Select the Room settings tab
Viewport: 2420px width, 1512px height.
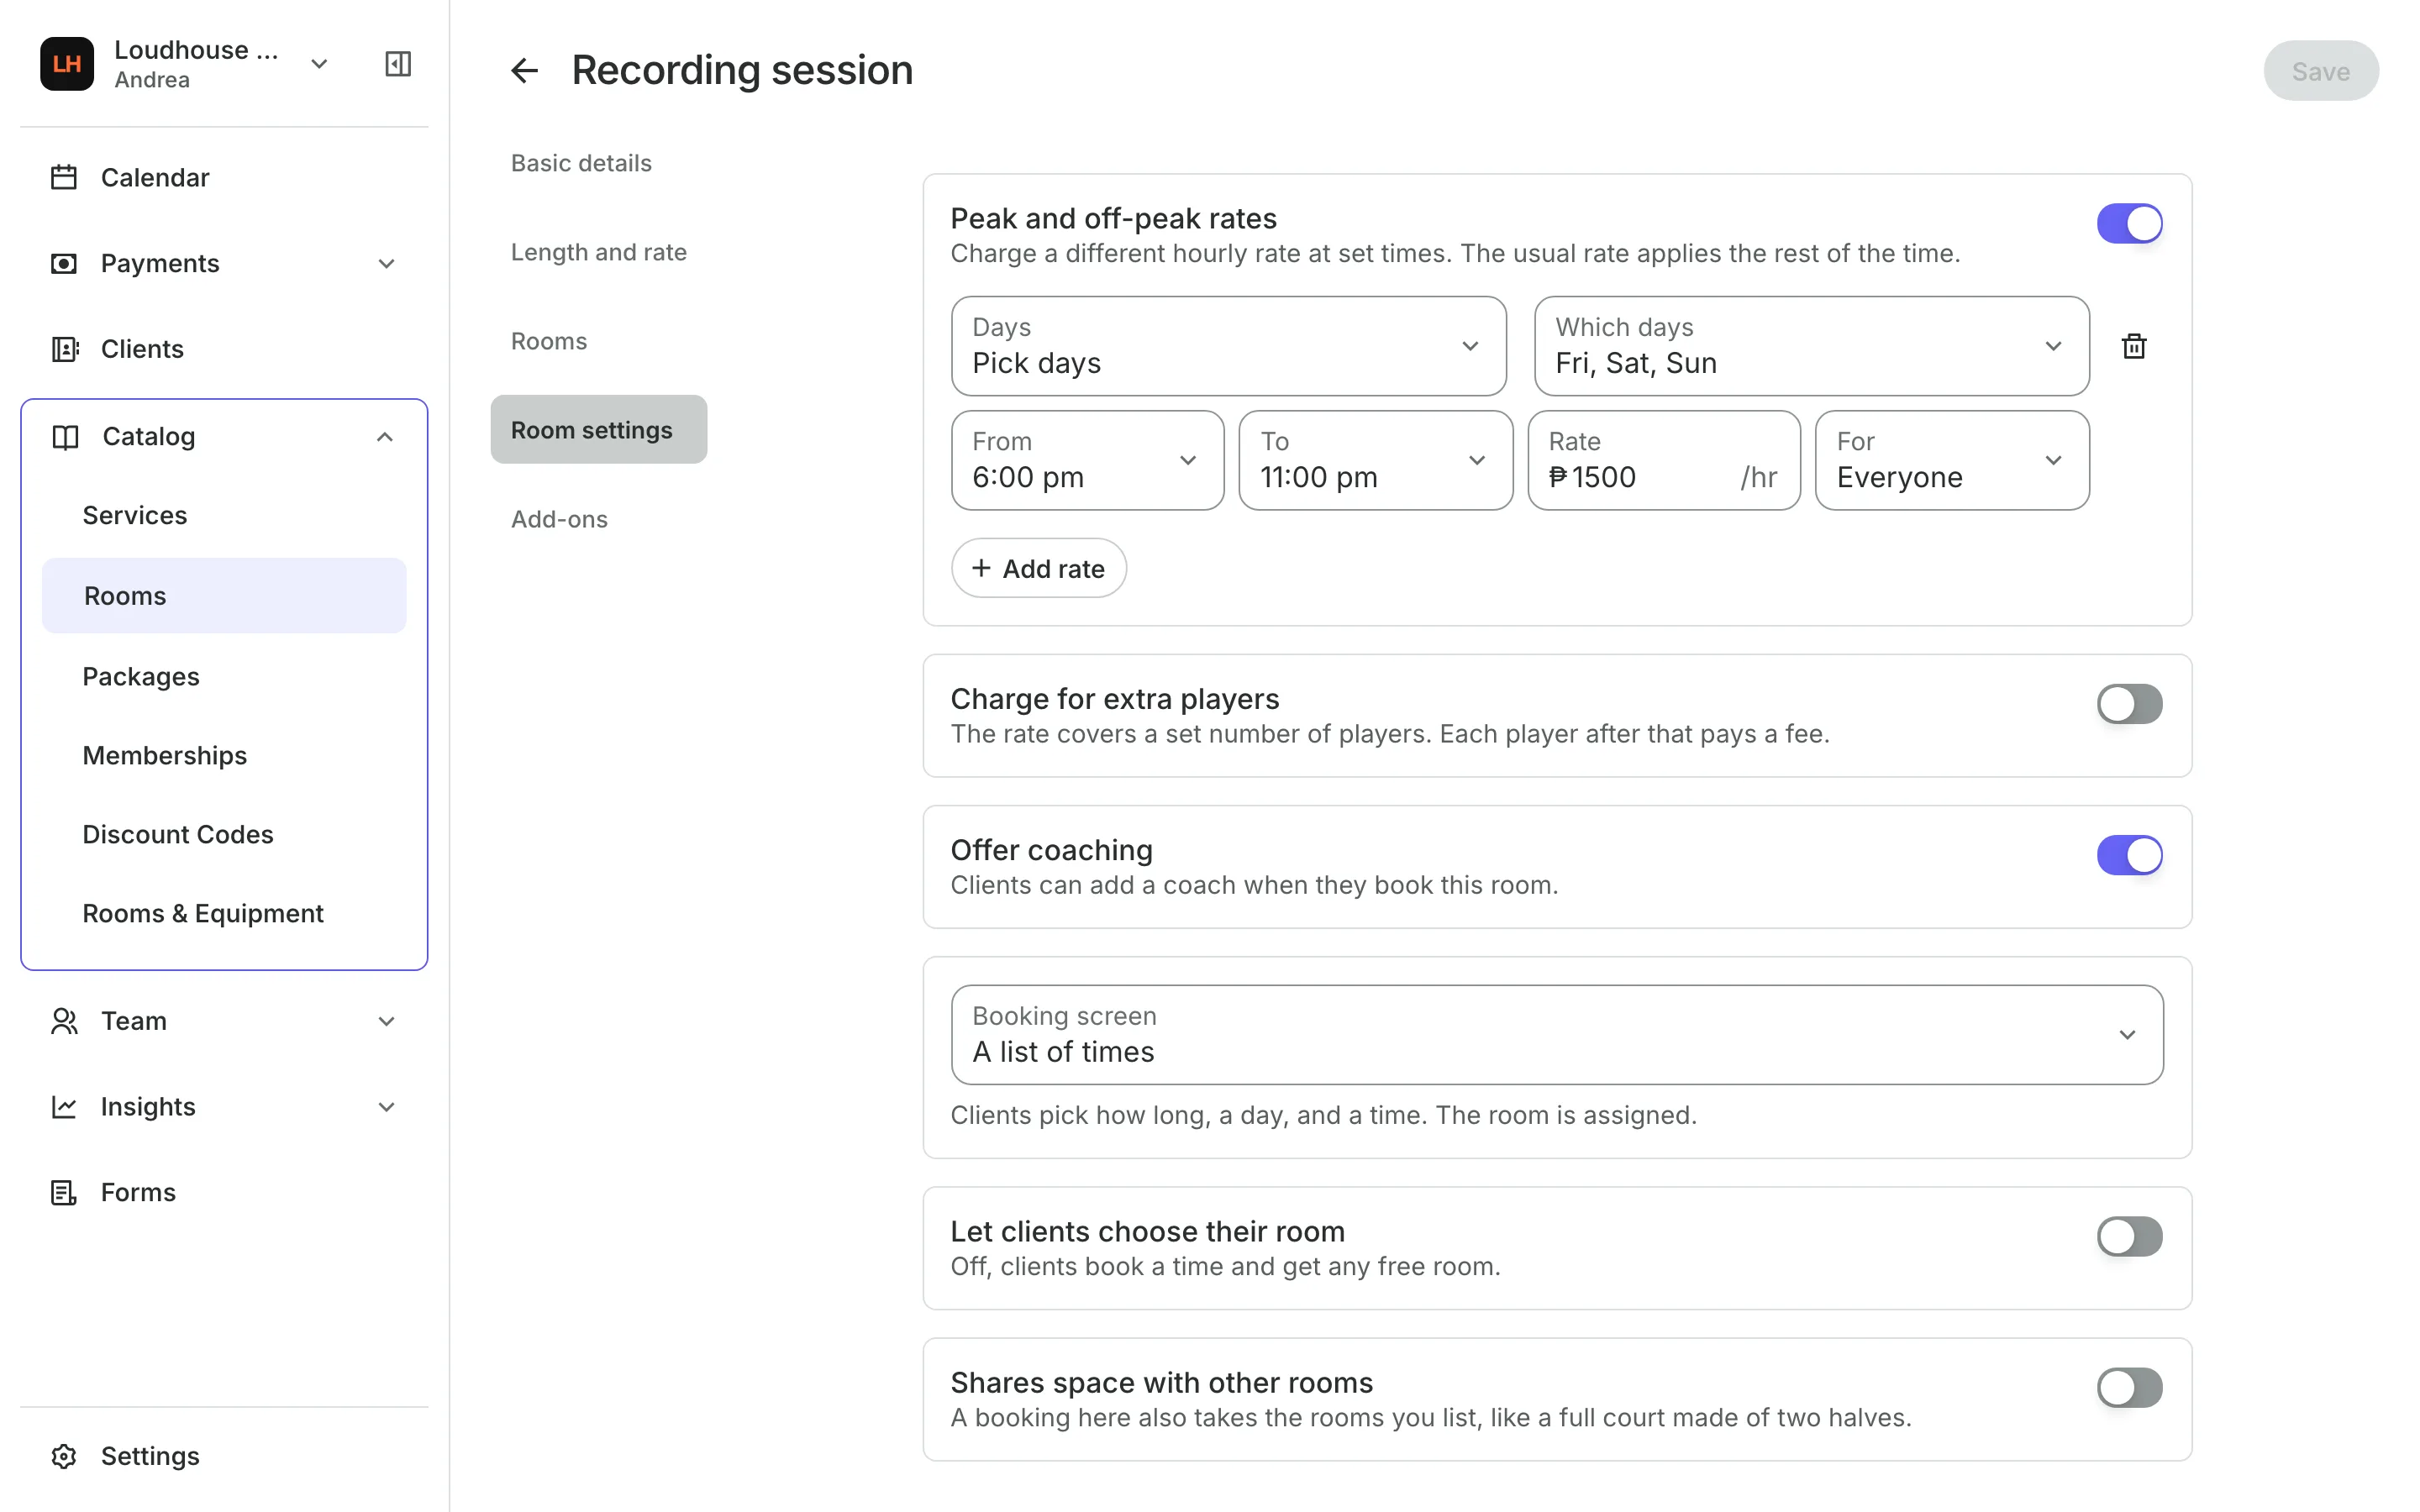pos(599,429)
